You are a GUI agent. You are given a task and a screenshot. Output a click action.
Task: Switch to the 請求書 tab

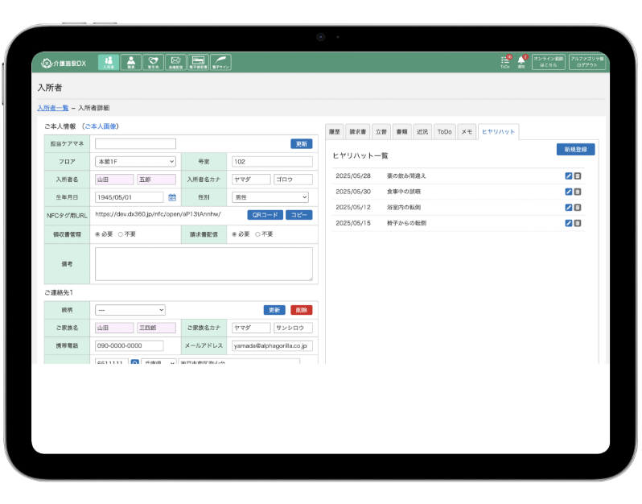tap(358, 132)
